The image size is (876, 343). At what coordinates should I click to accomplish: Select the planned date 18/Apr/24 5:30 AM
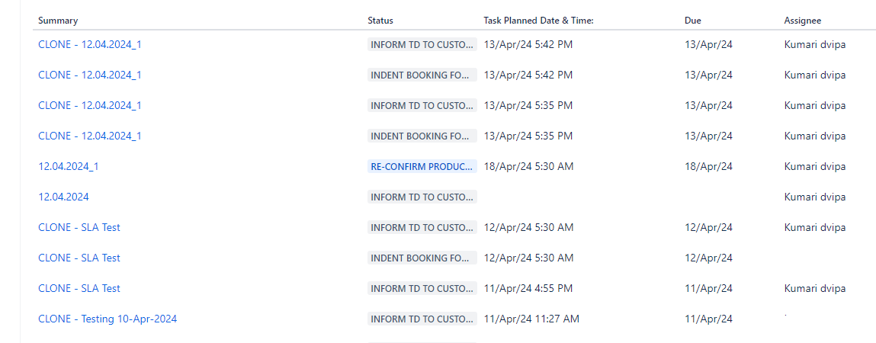click(x=528, y=166)
